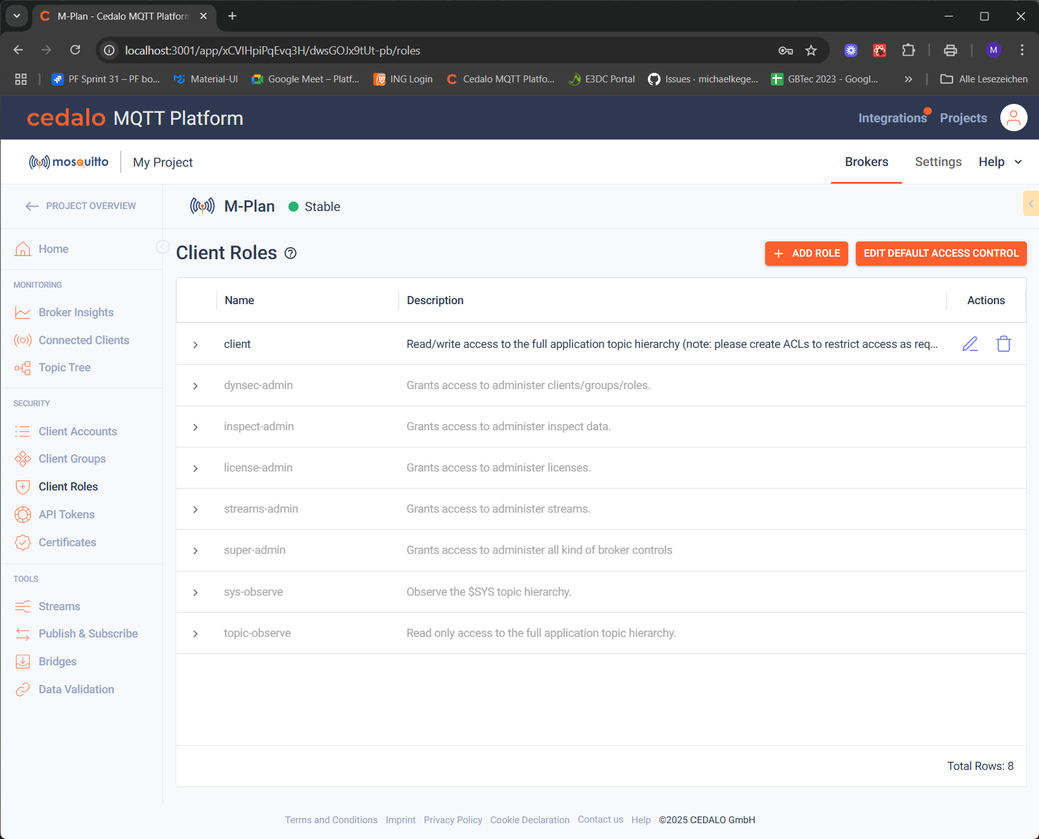The width and height of the screenshot is (1039, 839).
Task: Open the E3DC Portal bookmark
Action: click(x=602, y=79)
